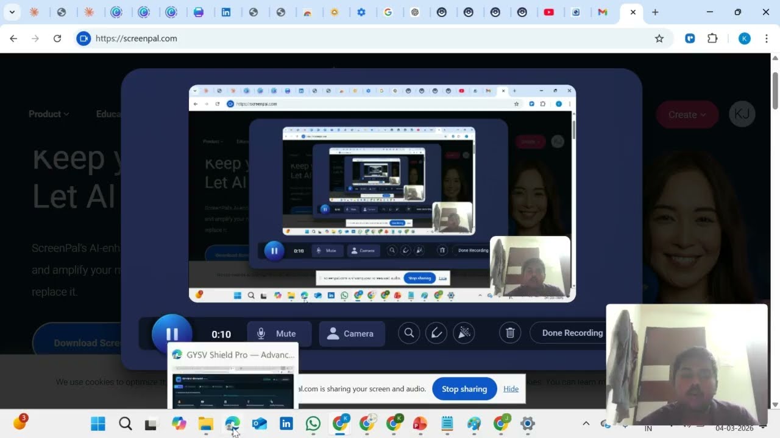780x438 pixels.
Task: Select the webcam preview thumbnail
Action: click(687, 364)
